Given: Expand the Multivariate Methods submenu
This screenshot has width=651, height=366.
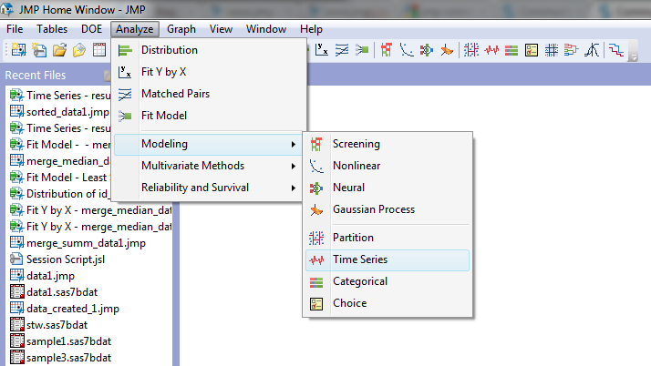Looking at the screenshot, I should tap(209, 166).
